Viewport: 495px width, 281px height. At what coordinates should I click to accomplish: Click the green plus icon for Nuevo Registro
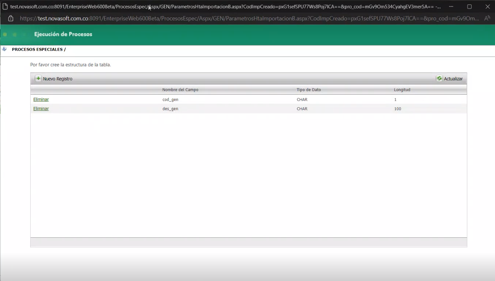click(x=38, y=79)
